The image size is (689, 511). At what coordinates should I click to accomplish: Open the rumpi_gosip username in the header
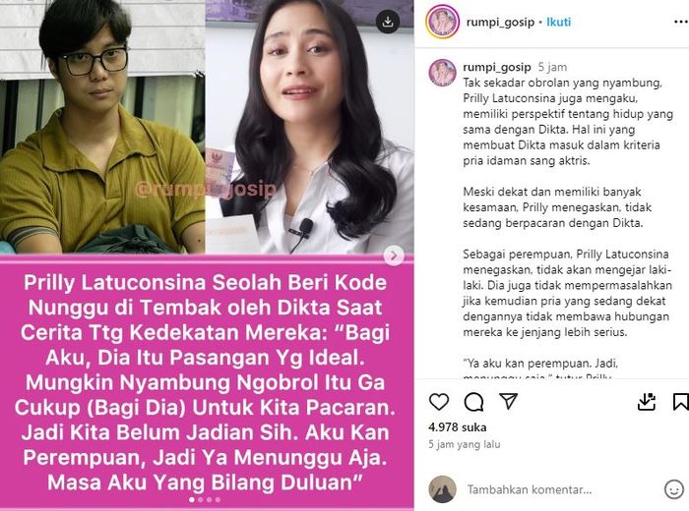tap(500, 22)
